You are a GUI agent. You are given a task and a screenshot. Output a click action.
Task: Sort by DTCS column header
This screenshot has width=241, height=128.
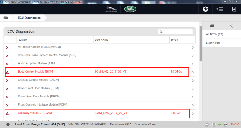point(174,40)
